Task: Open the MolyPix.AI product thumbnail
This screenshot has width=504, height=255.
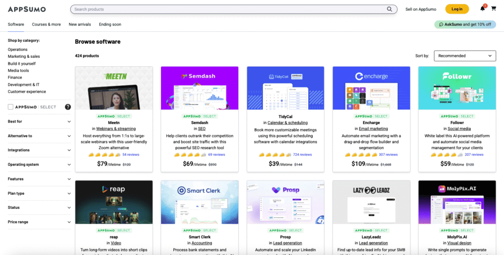Action: click(x=457, y=202)
